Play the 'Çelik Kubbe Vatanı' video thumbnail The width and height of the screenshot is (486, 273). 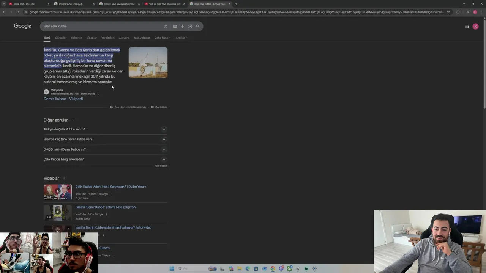coord(58,192)
